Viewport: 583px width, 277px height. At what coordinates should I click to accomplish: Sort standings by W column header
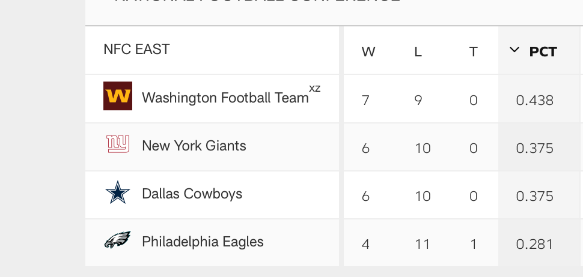tap(368, 52)
